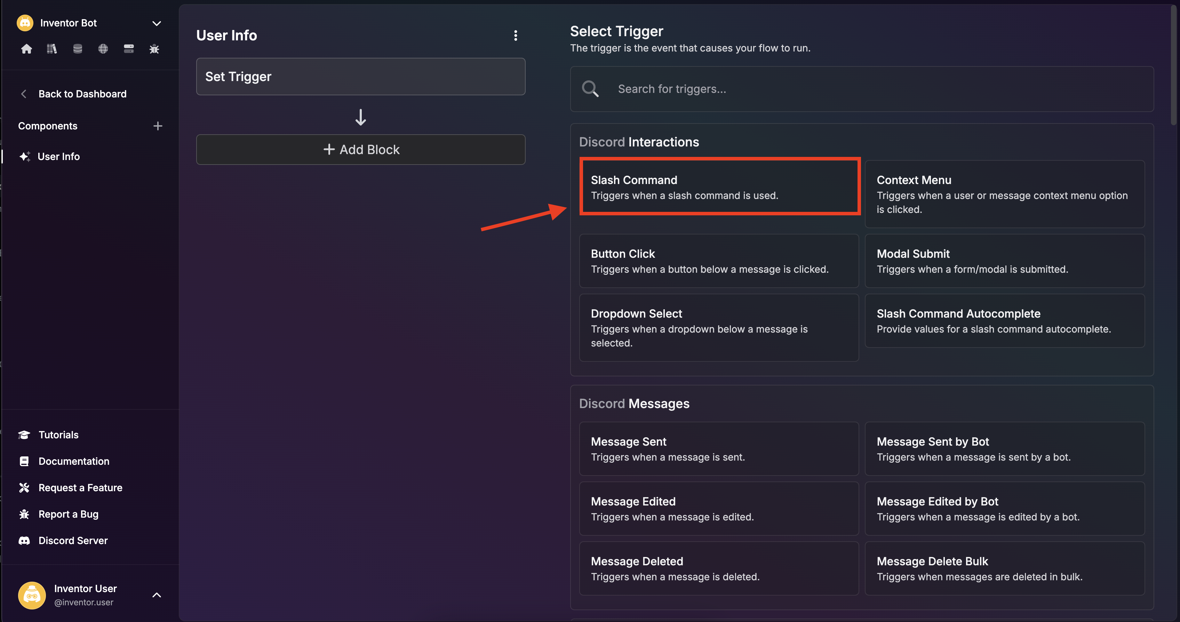Click the Inventor Bot avatar icon
The height and width of the screenshot is (622, 1180).
25,23
